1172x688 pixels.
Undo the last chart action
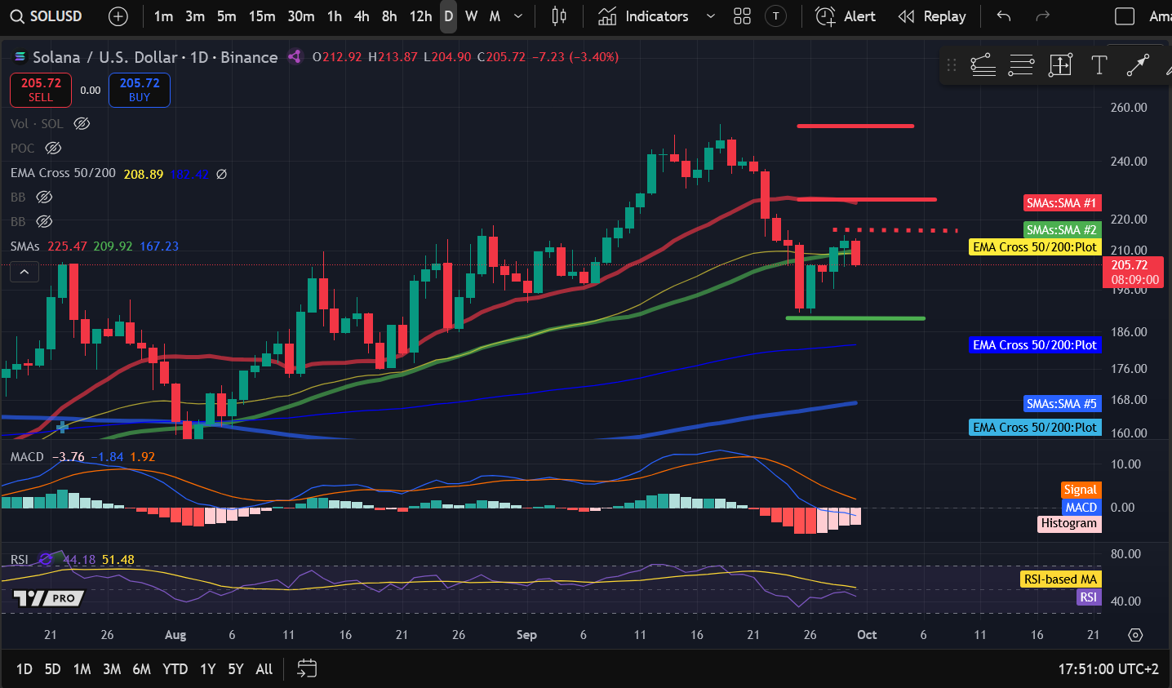(x=1004, y=16)
